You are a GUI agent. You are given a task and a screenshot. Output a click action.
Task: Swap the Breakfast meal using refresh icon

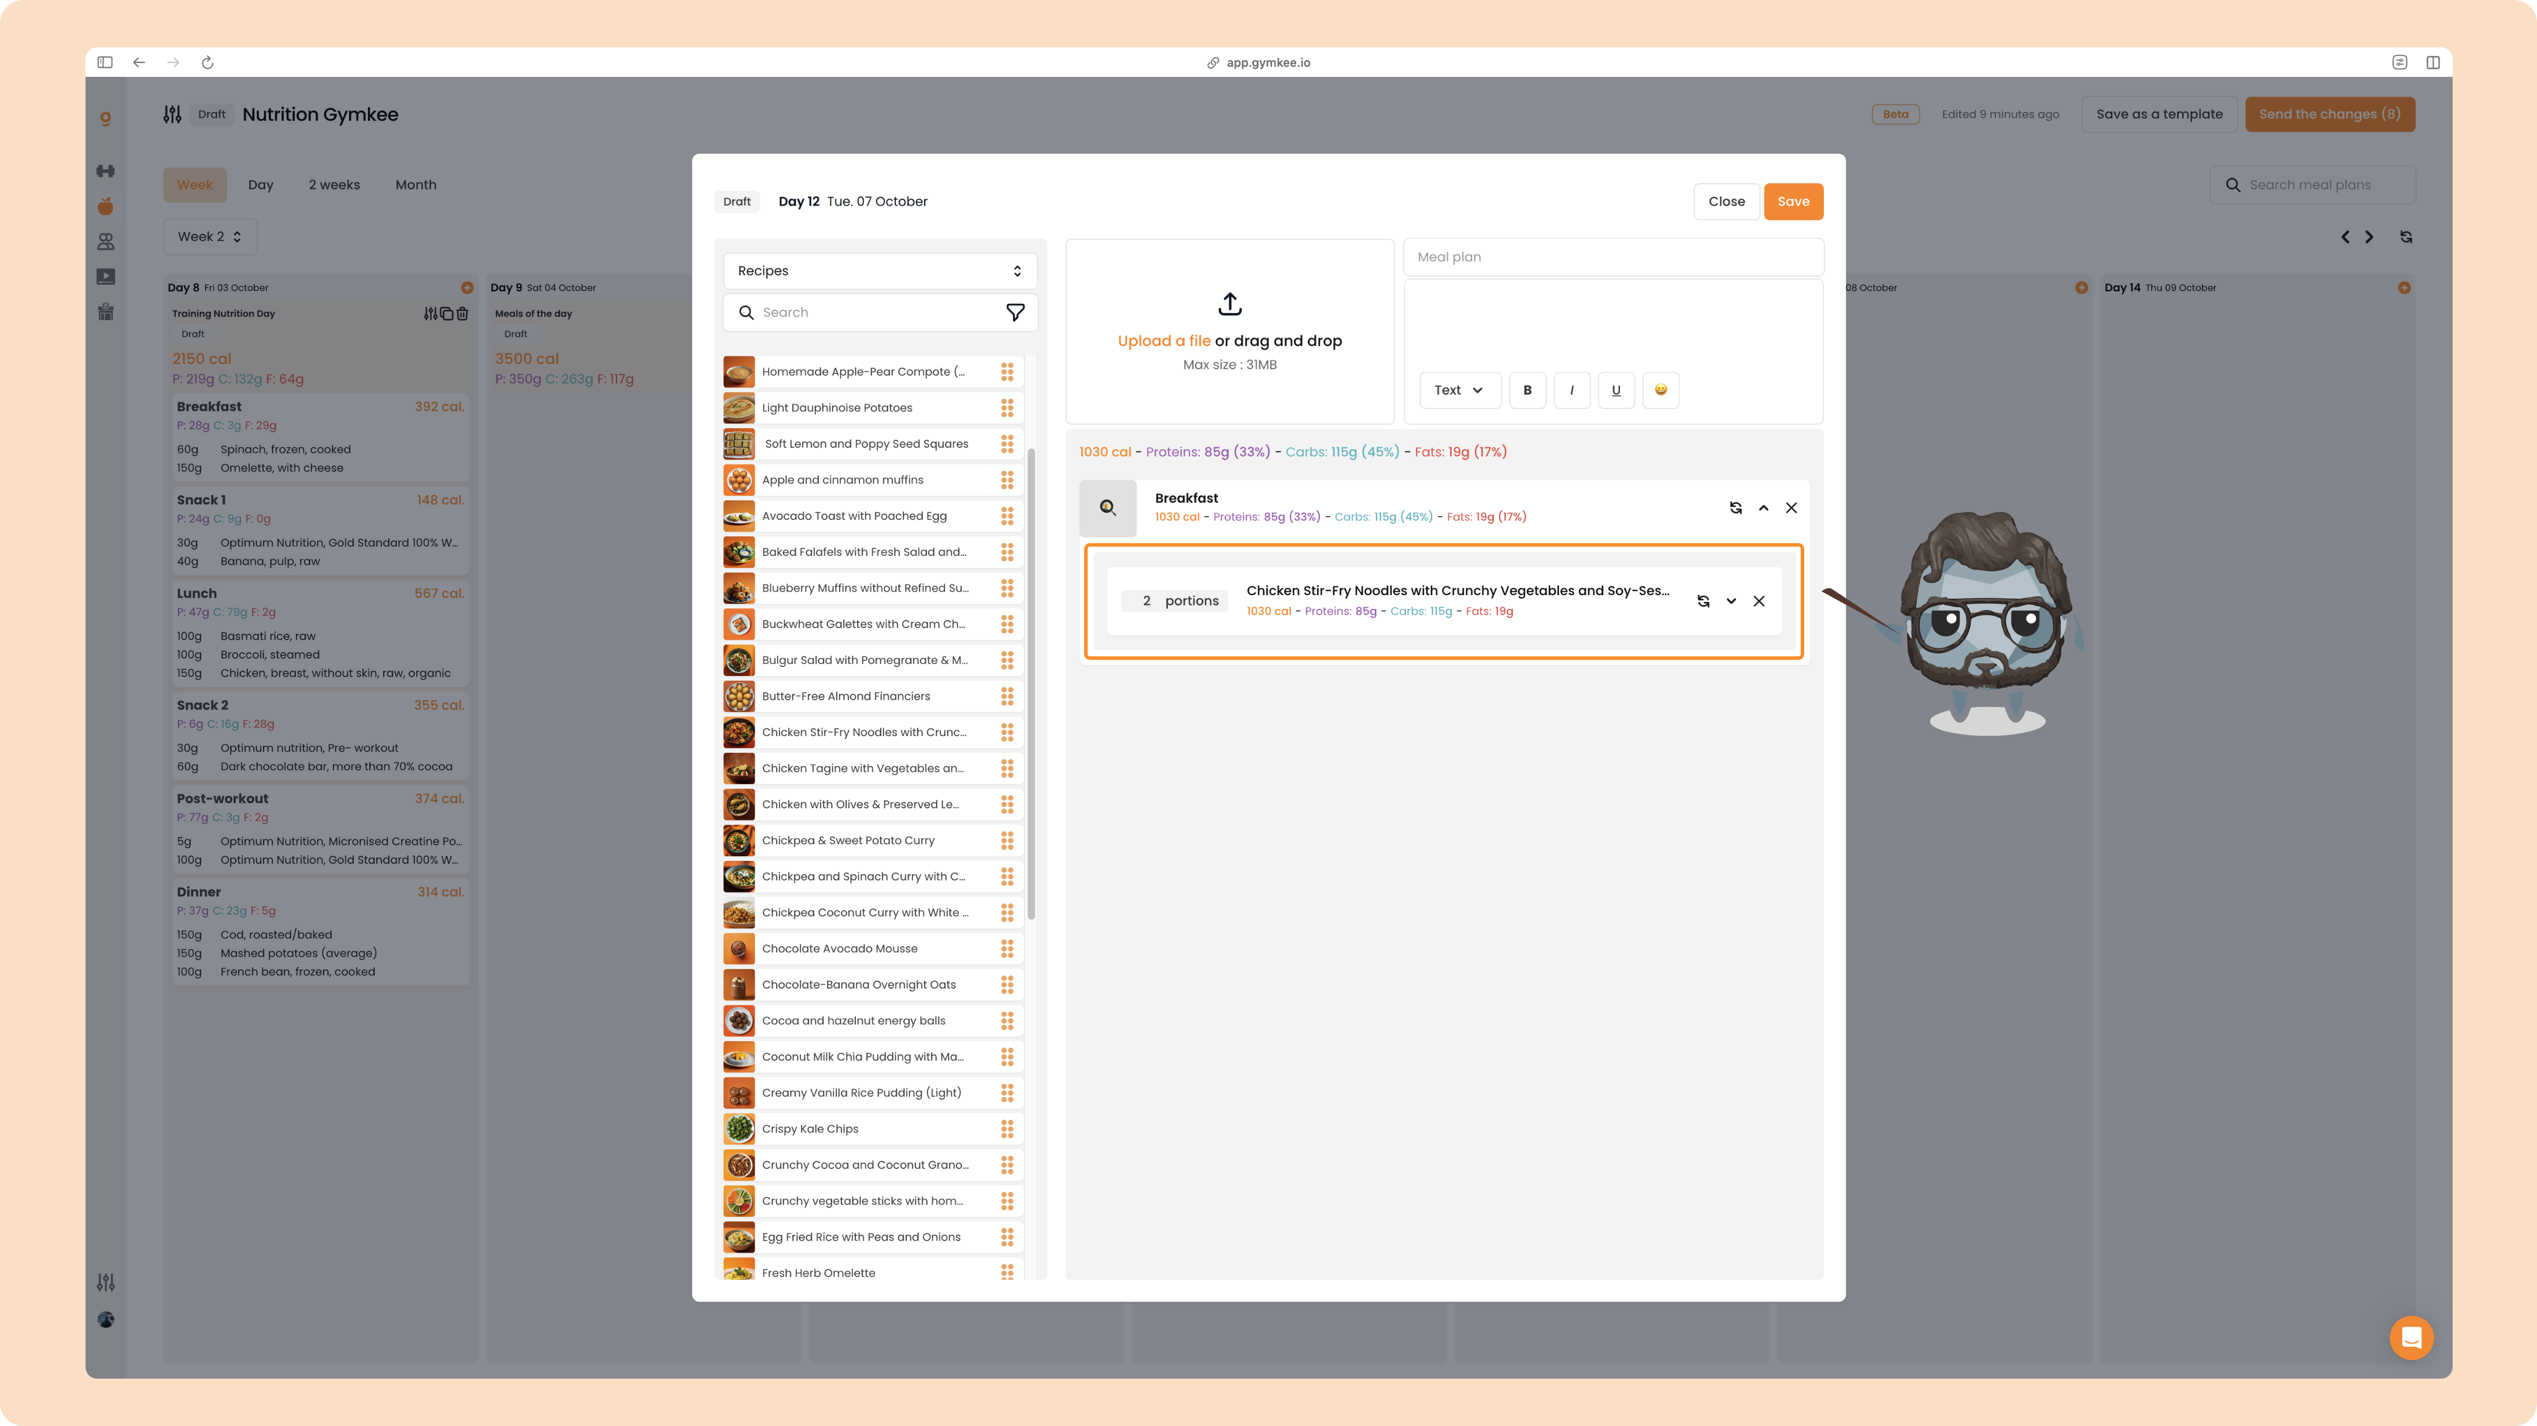pyautogui.click(x=1735, y=508)
